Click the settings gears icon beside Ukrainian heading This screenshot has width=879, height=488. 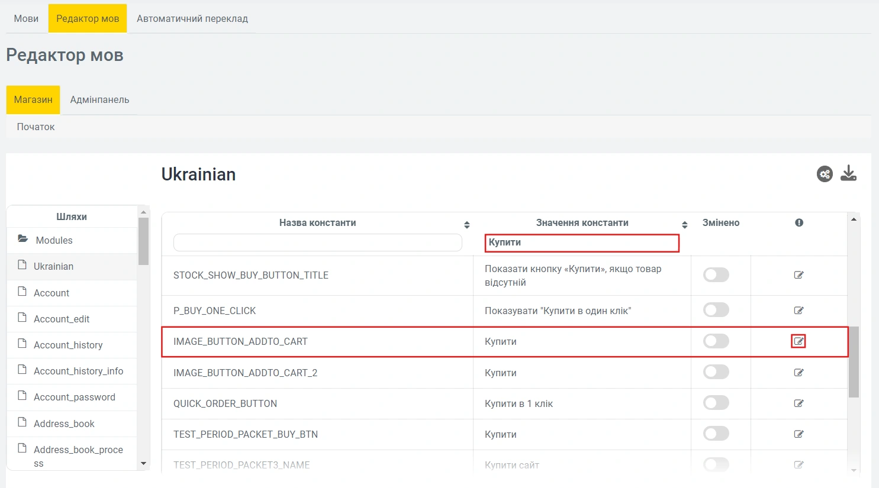(825, 174)
